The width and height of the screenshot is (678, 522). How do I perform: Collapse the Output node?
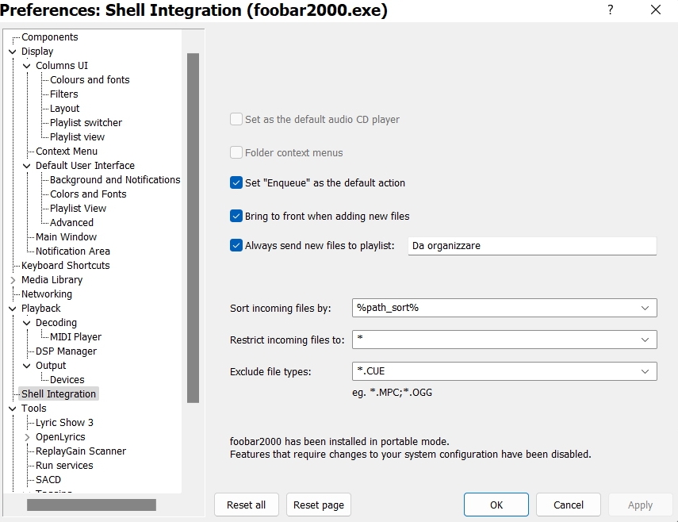(x=27, y=366)
